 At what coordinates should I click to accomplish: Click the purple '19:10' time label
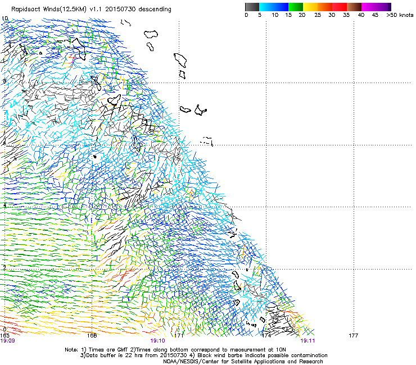(x=157, y=341)
